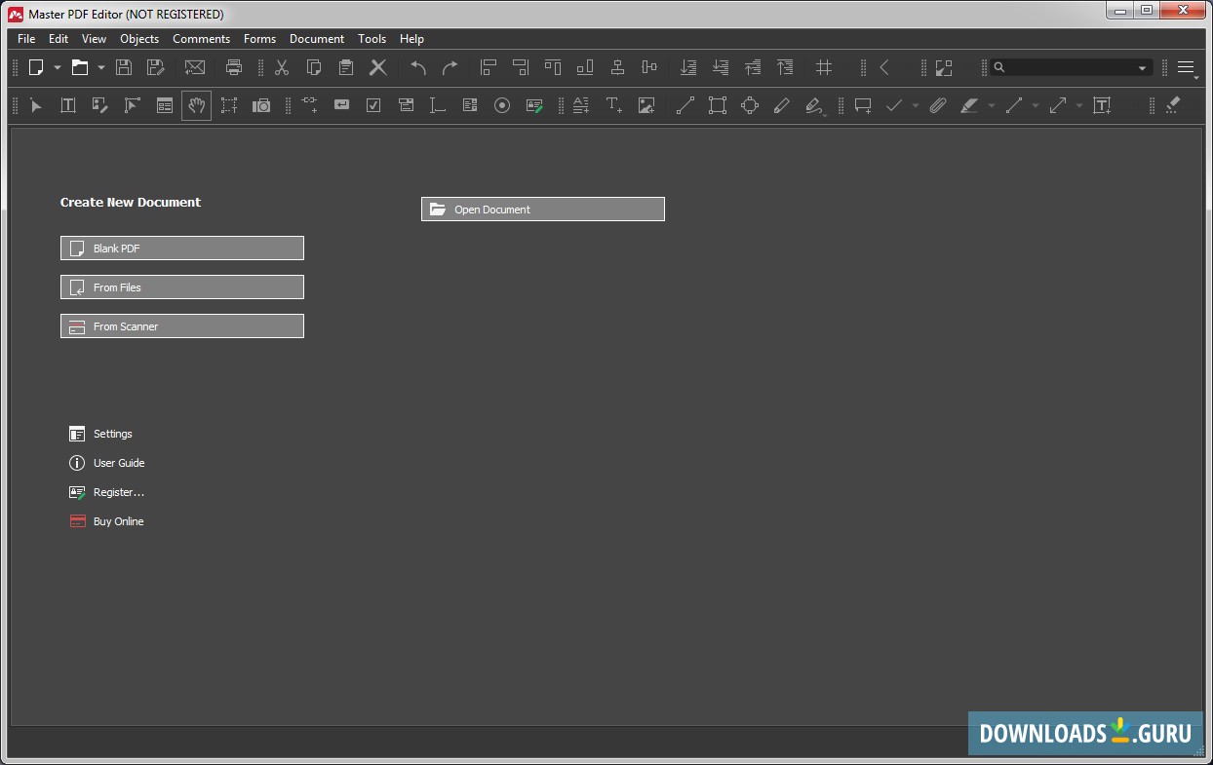Open the Document menu
Screen dimensions: 1213x765
(x=317, y=39)
